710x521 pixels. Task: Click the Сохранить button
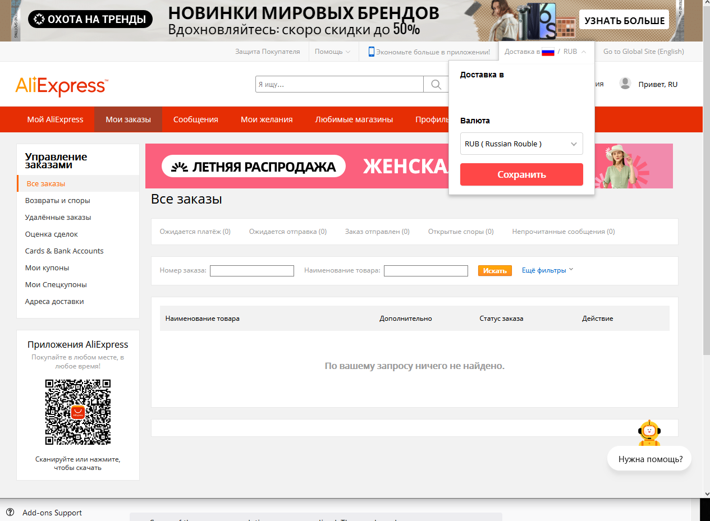[521, 174]
